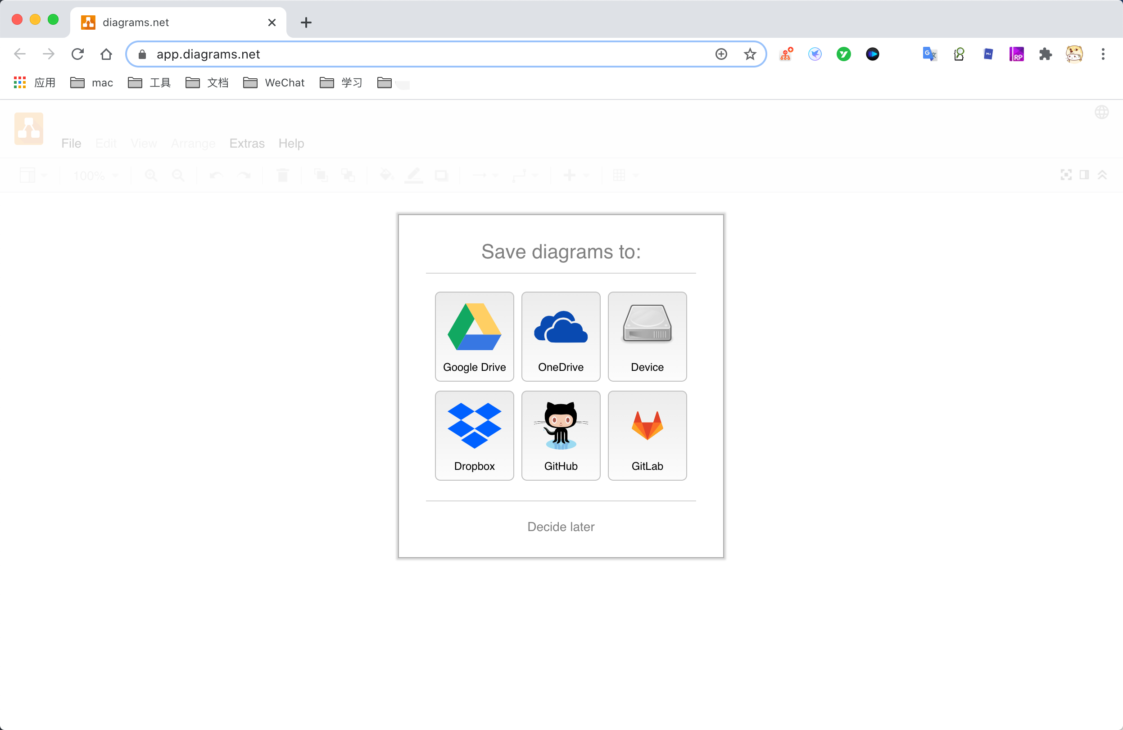Open the zoom percentage dropdown
This screenshot has height=730, width=1123.
pyautogui.click(x=95, y=175)
